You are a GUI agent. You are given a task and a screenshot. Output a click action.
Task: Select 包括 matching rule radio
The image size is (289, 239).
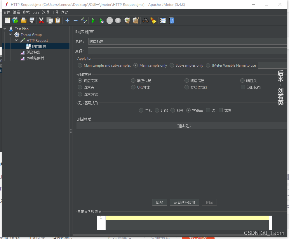141,110
